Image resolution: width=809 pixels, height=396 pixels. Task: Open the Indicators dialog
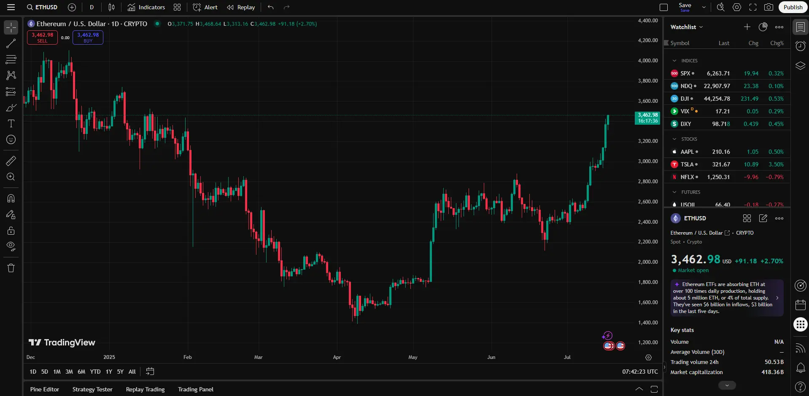[x=146, y=7]
